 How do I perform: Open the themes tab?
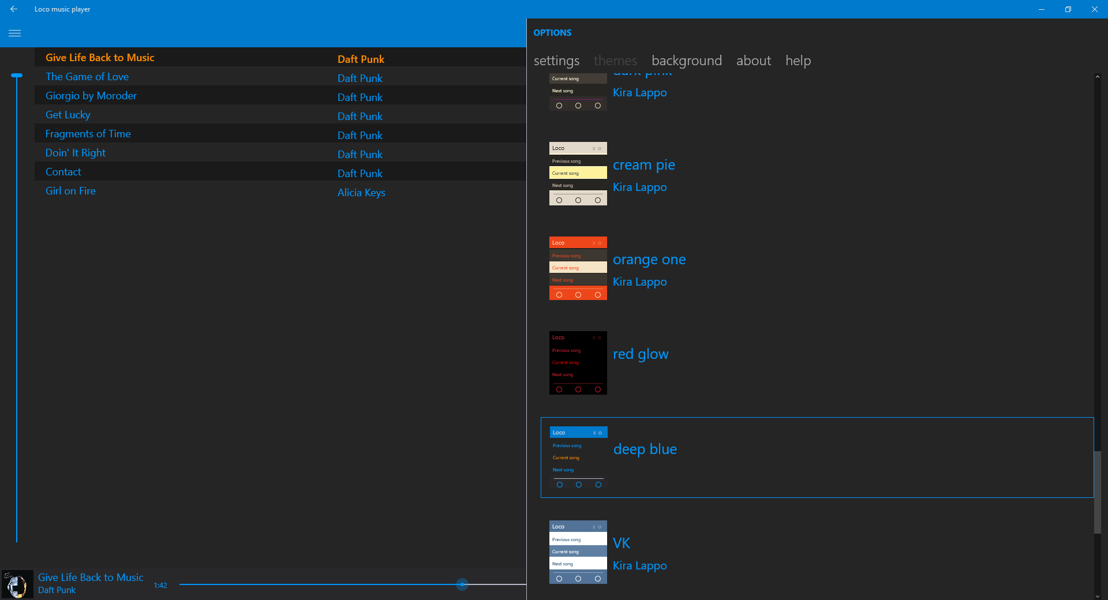click(615, 61)
